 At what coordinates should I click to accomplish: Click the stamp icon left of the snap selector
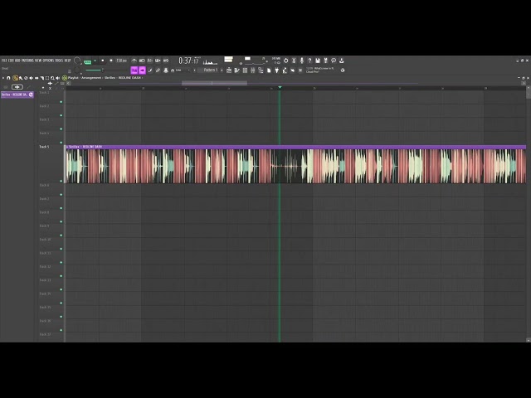166,70
